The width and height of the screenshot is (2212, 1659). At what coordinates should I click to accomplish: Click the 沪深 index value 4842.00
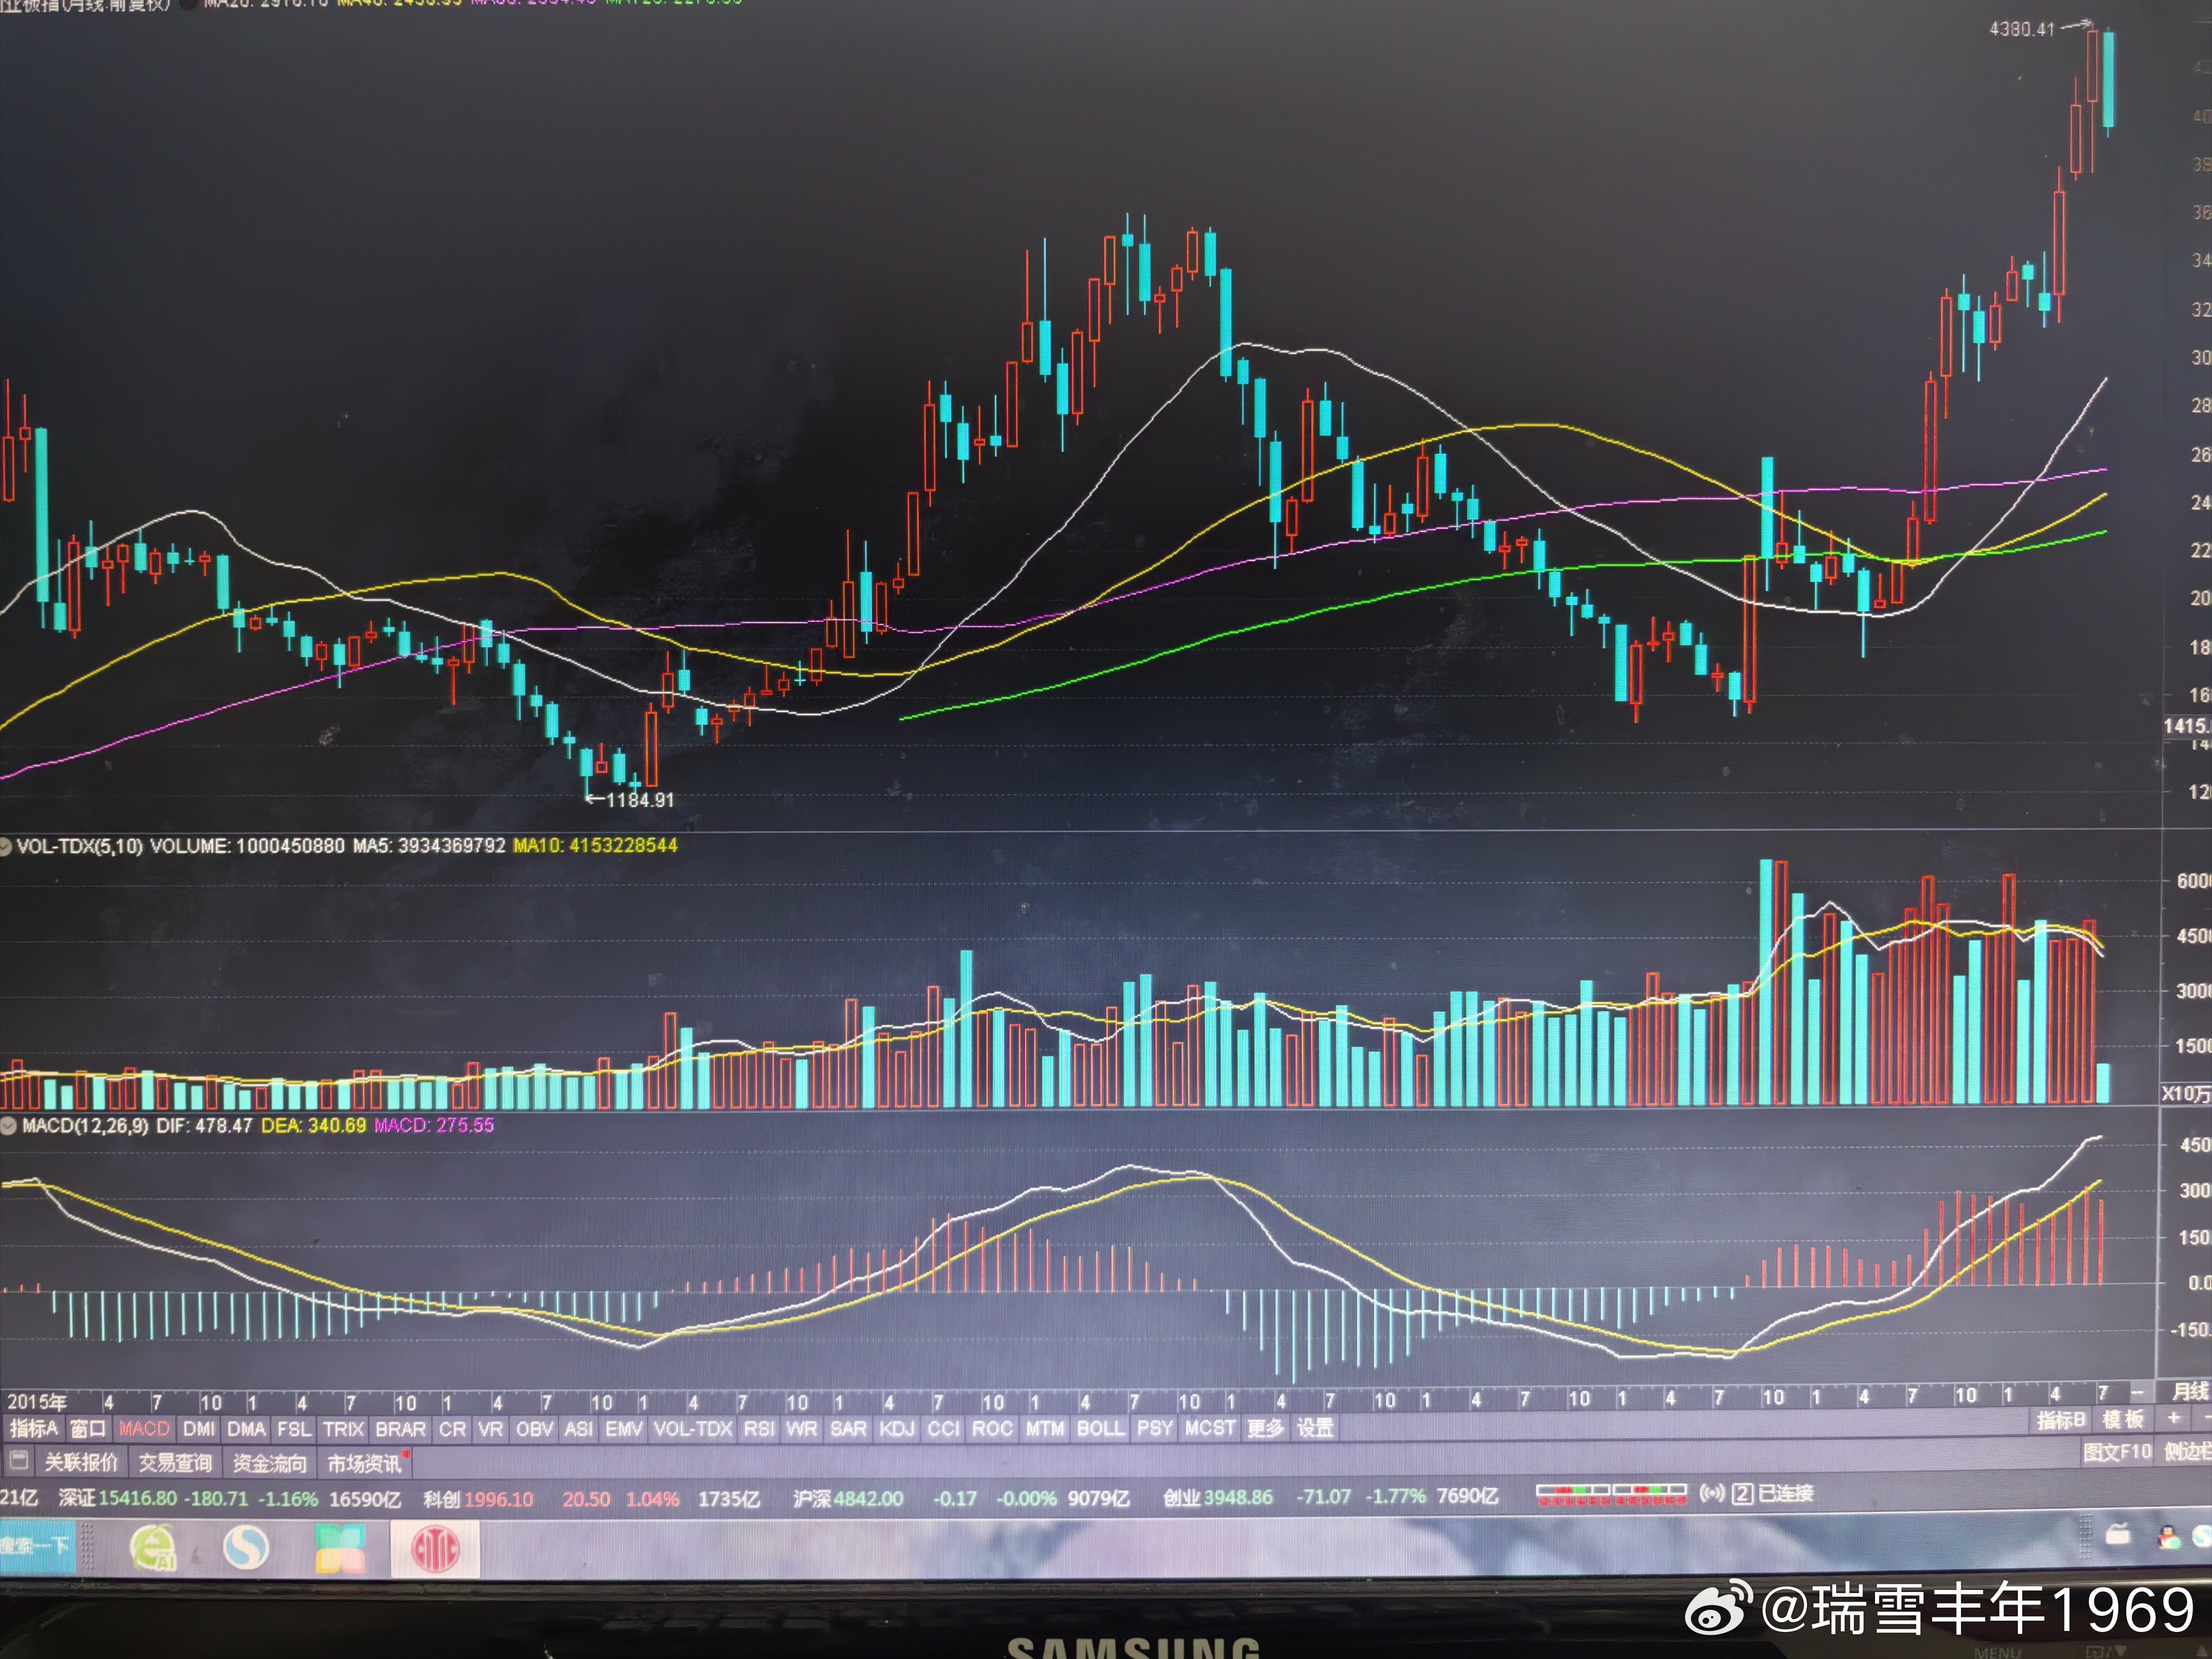tap(868, 1499)
